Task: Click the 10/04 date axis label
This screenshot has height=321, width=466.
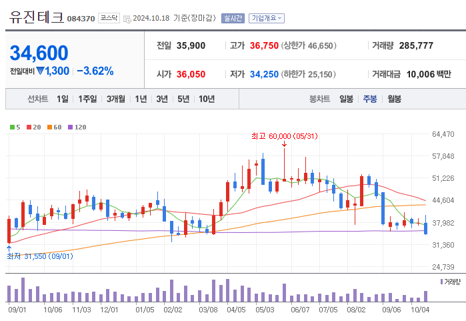Action: point(420,310)
